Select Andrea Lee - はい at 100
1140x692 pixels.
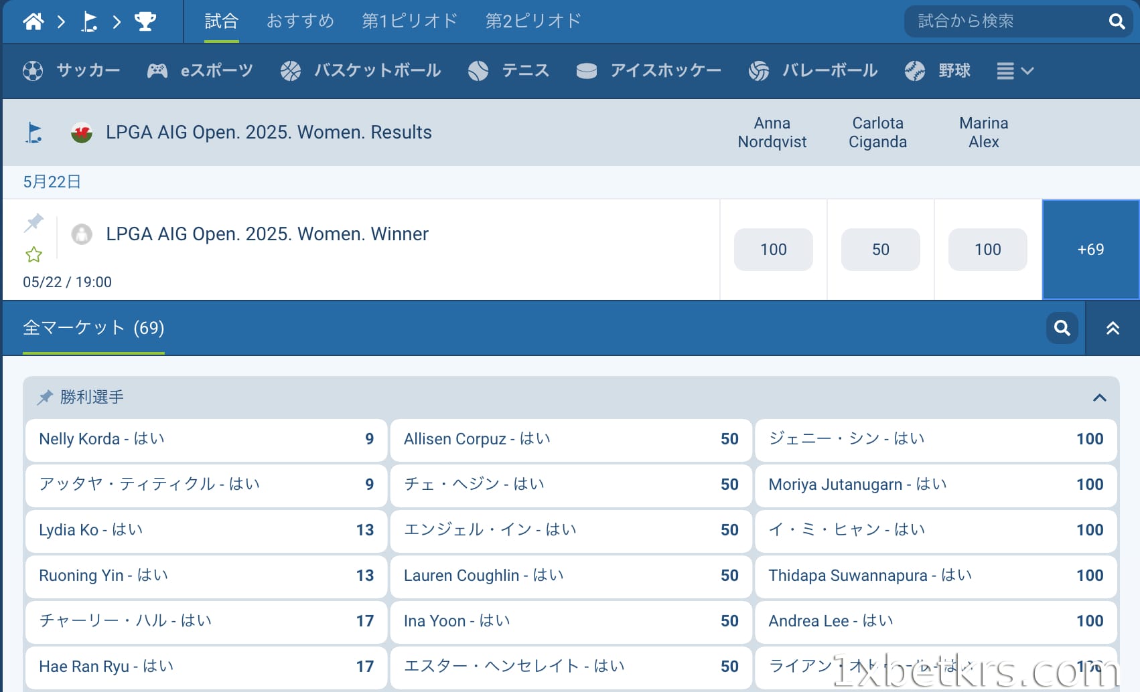click(936, 622)
